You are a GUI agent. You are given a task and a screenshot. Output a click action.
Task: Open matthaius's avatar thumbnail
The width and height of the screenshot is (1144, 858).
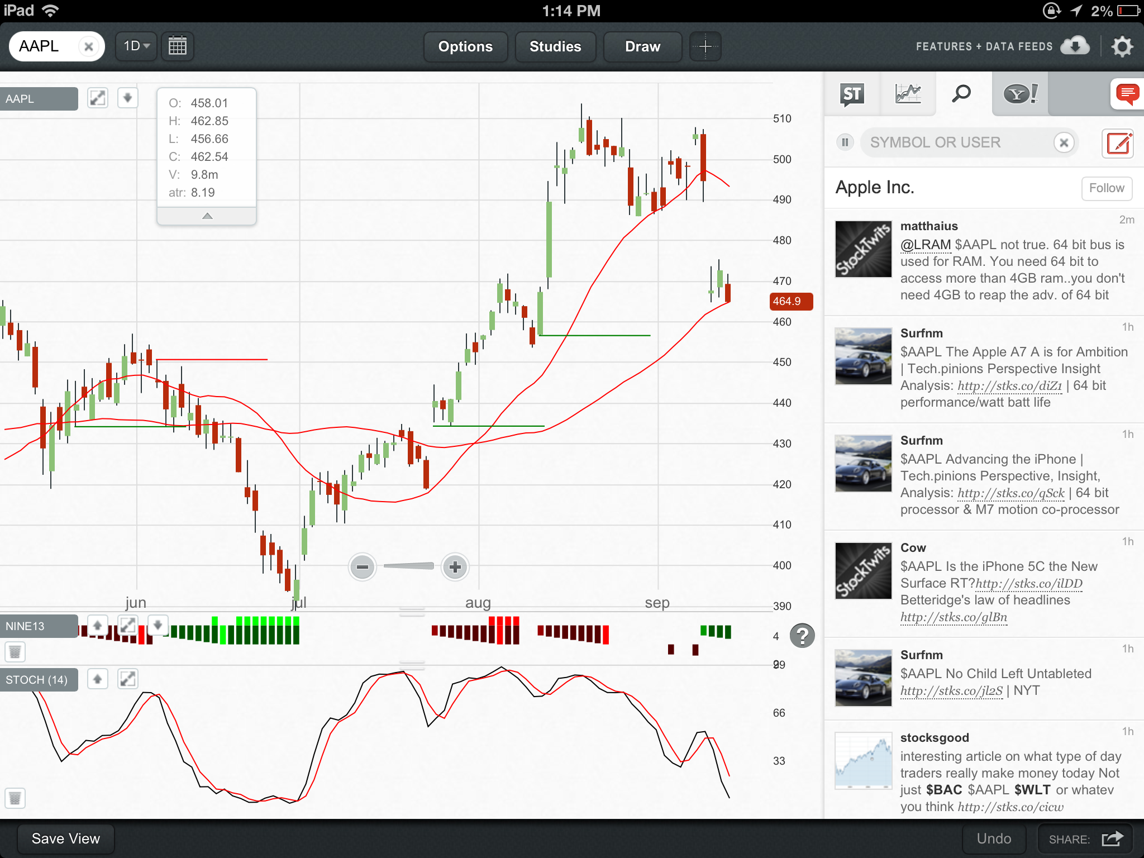click(x=863, y=249)
